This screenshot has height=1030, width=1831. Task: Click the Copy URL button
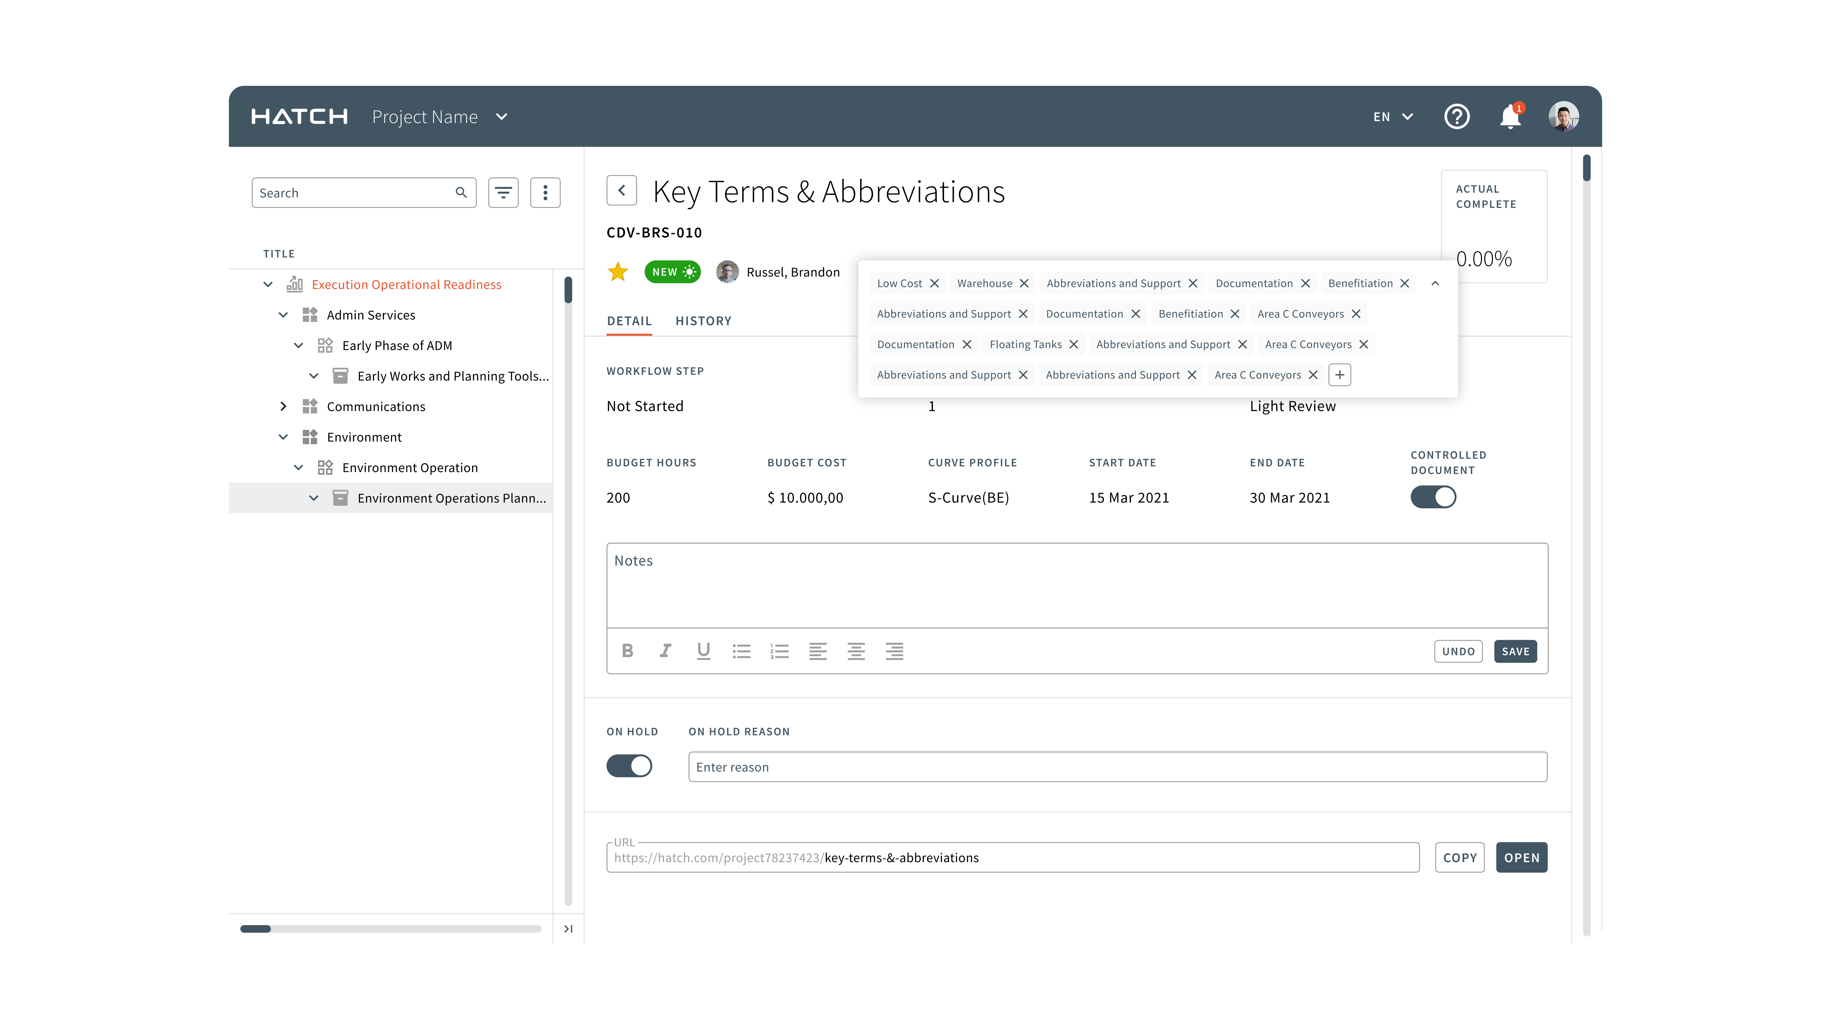(1459, 857)
